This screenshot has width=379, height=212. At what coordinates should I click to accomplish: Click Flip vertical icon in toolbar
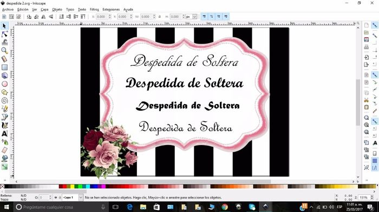[51, 17]
